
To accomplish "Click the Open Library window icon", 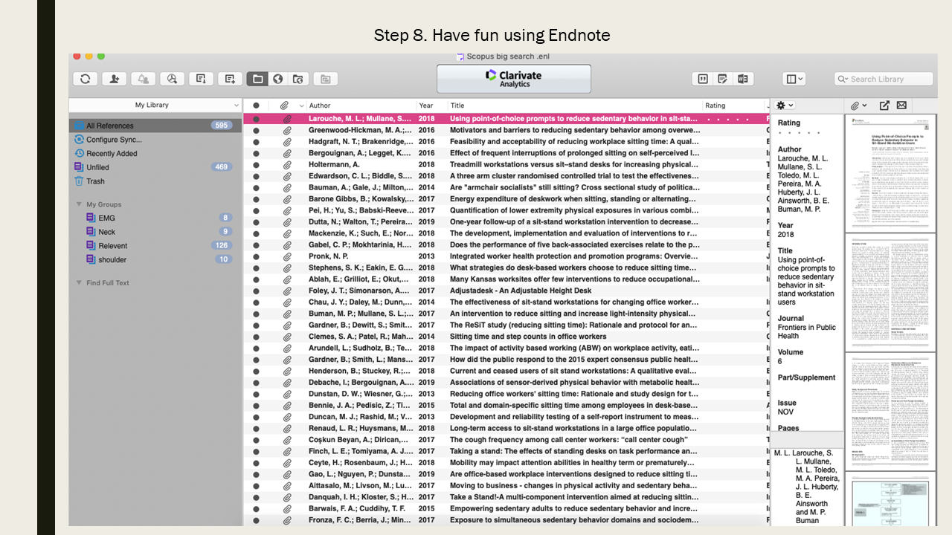I will tap(325, 79).
